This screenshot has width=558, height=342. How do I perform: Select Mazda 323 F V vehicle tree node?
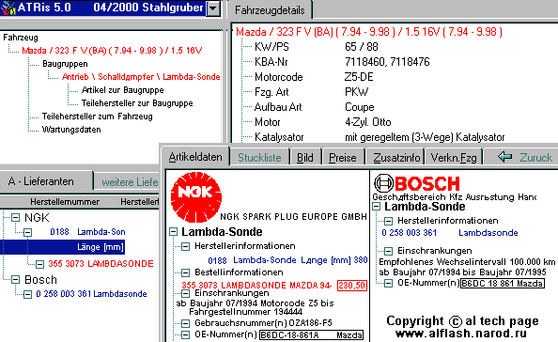point(112,51)
